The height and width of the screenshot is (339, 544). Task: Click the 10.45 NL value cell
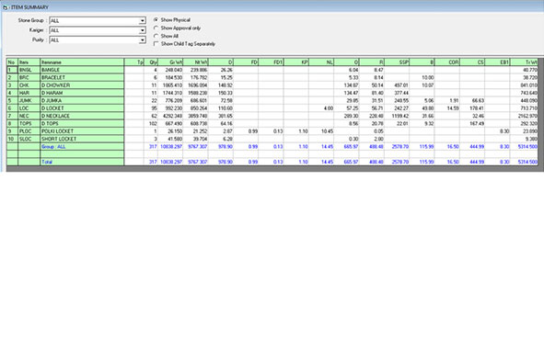point(321,131)
